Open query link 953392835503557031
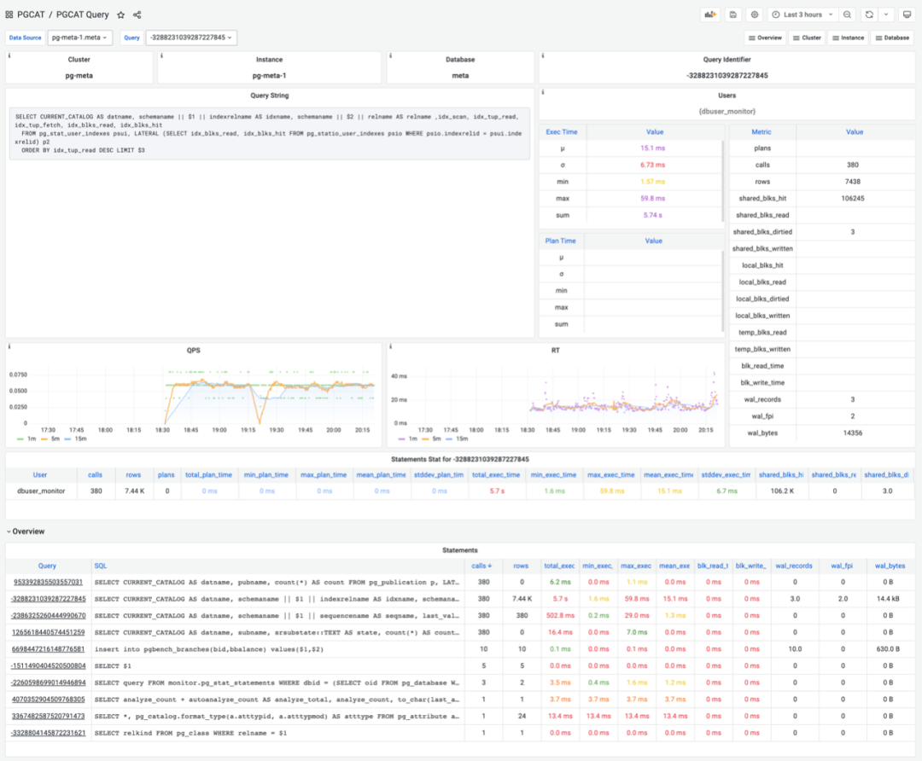The height and width of the screenshot is (761, 922). pos(48,583)
